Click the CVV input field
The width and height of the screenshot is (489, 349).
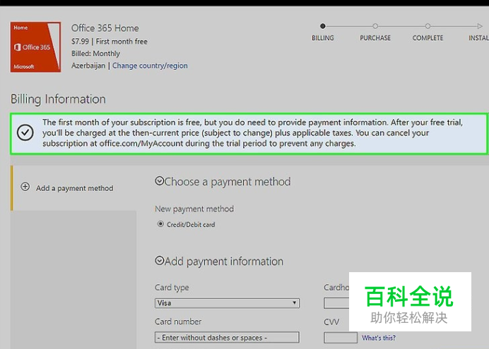click(341, 338)
